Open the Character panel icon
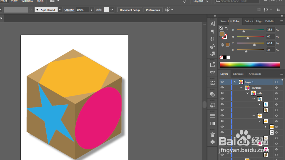The image size is (285, 160). 213,24
